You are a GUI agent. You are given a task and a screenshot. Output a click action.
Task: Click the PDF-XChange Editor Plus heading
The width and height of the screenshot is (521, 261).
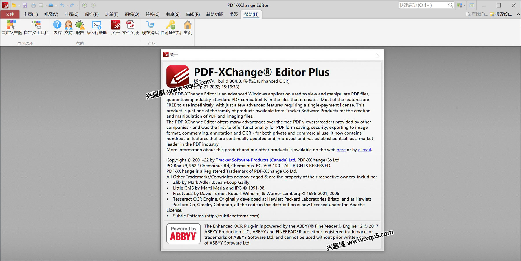point(262,72)
